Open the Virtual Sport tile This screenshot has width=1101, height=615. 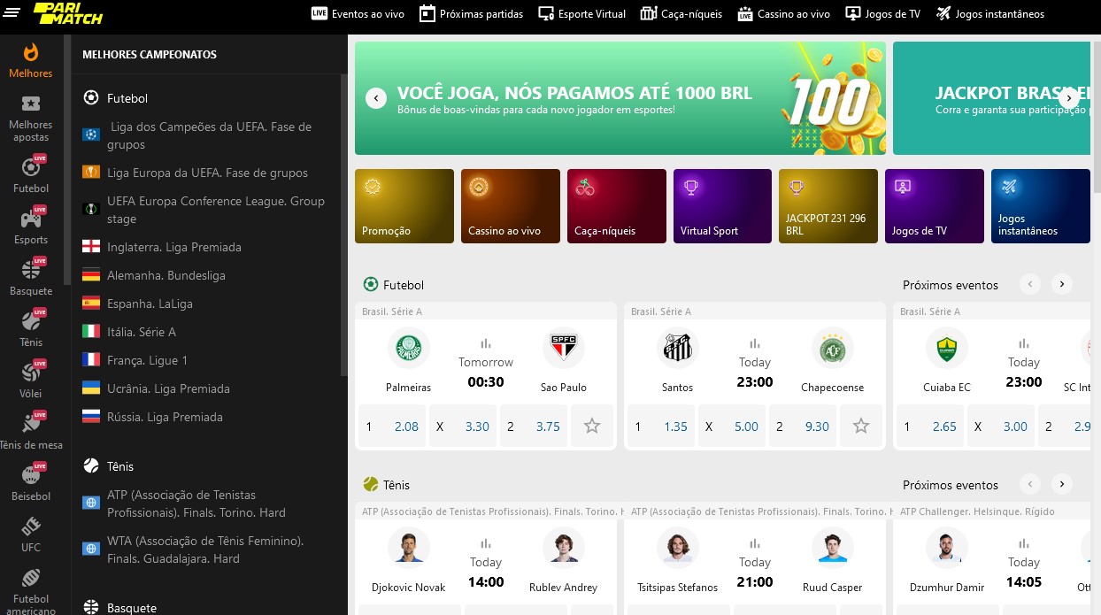(x=722, y=206)
